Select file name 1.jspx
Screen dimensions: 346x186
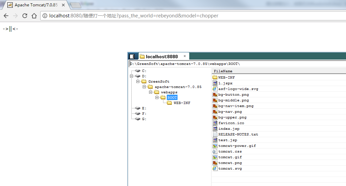[x=225, y=83]
